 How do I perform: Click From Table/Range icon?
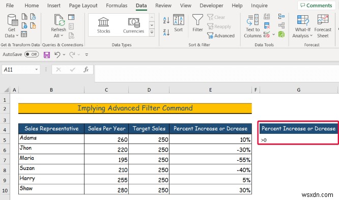24,34
